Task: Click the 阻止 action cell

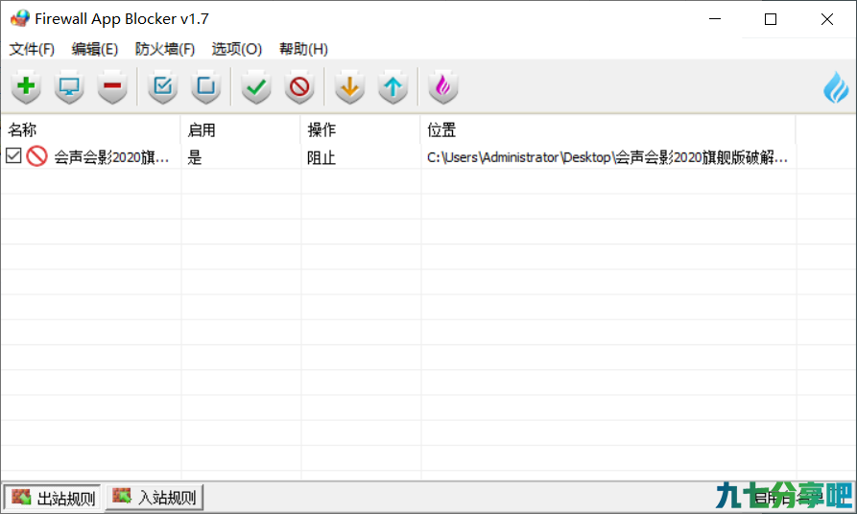Action: 321,158
